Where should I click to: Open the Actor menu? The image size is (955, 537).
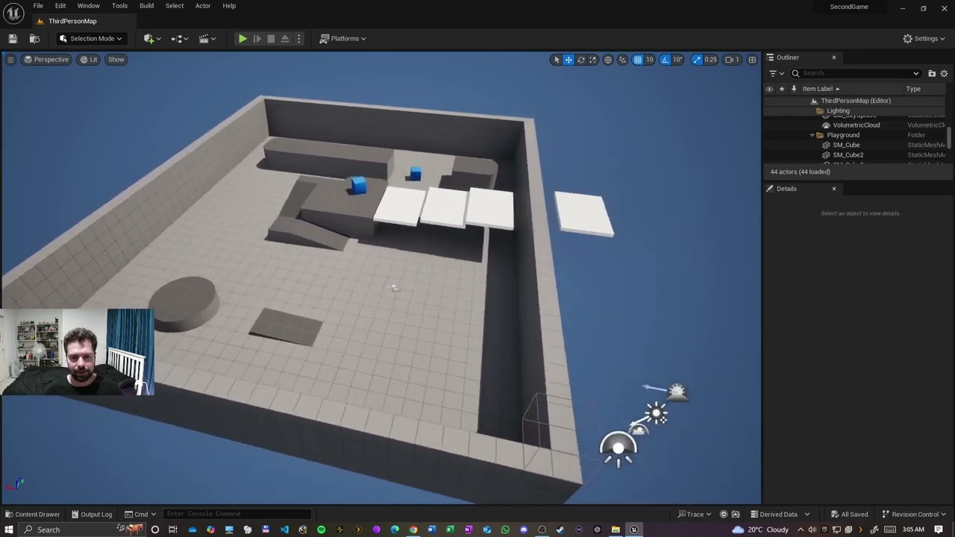coord(203,6)
